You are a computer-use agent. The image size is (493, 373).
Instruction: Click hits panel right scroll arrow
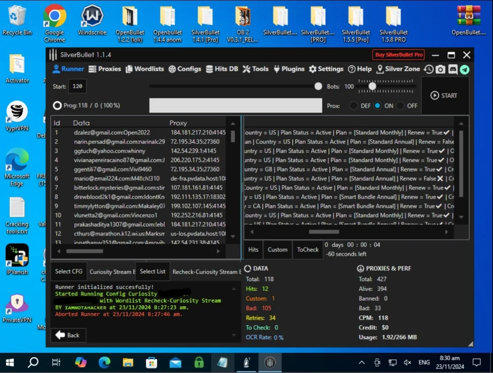coord(446,232)
